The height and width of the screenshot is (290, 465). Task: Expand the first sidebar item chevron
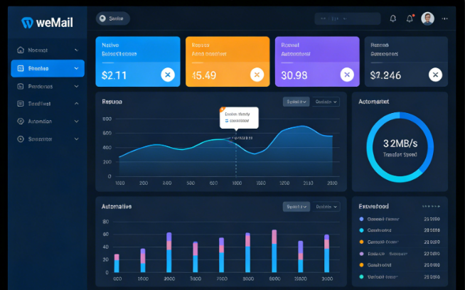tap(76, 50)
